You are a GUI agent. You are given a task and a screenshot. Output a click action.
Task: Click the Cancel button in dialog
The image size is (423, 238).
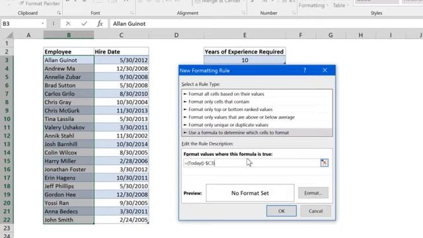[316, 211]
